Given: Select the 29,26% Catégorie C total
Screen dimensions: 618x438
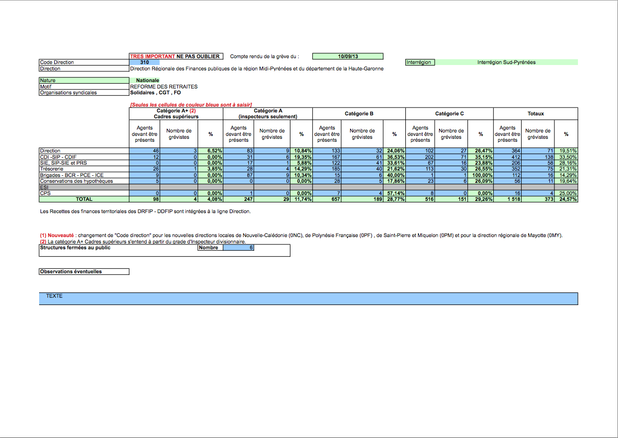Looking at the screenshot, I should (480, 199).
